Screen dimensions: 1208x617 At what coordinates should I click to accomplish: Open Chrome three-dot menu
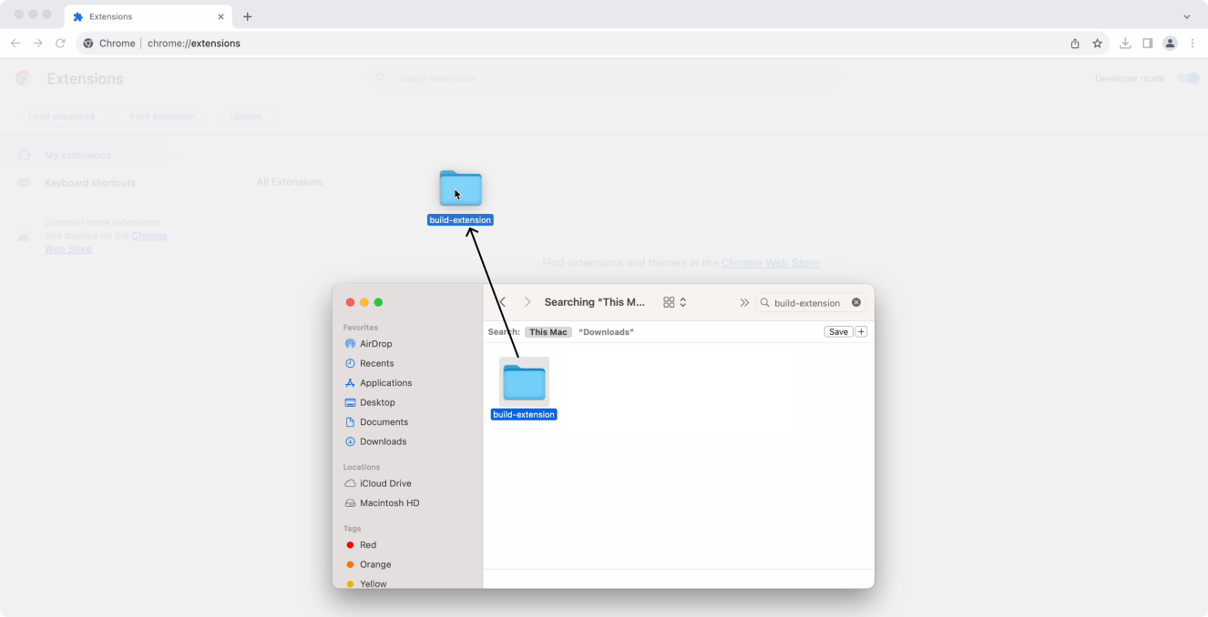pos(1193,43)
